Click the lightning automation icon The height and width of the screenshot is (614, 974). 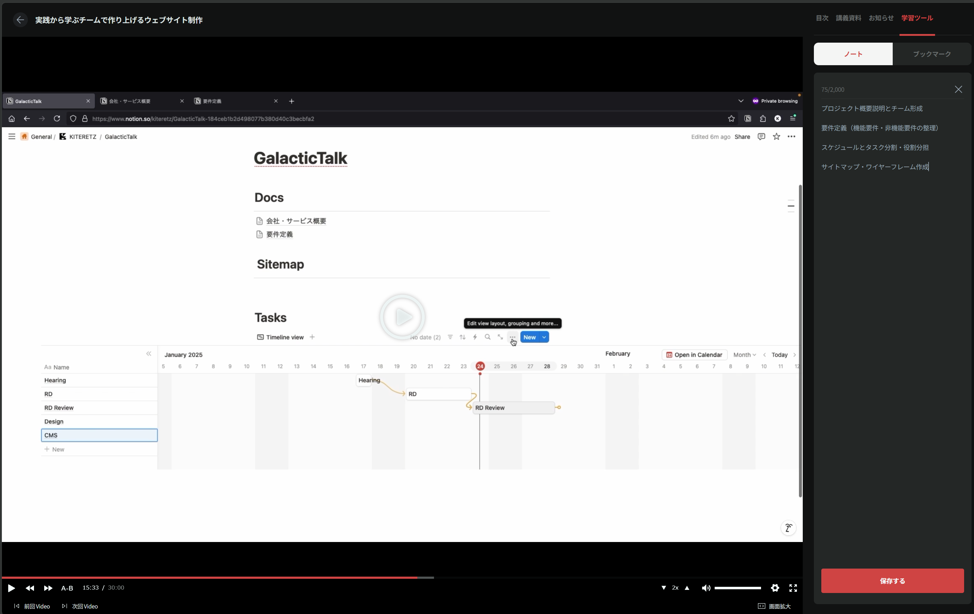pyautogui.click(x=475, y=337)
